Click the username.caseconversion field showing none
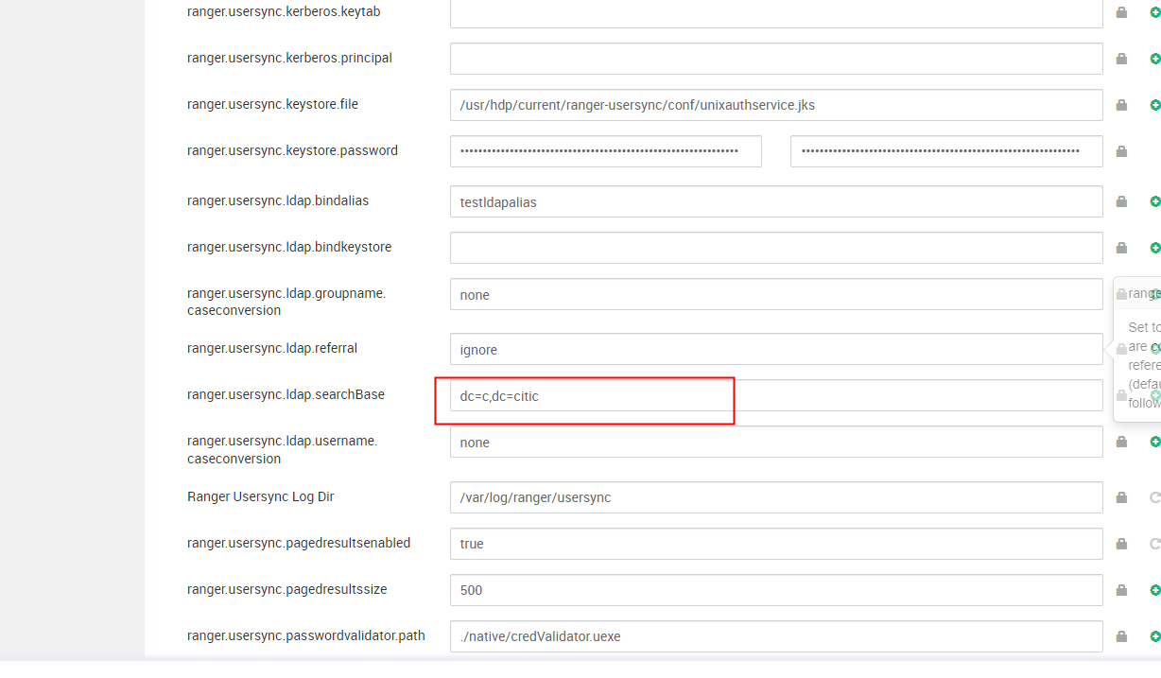The image size is (1161, 678). 776,442
